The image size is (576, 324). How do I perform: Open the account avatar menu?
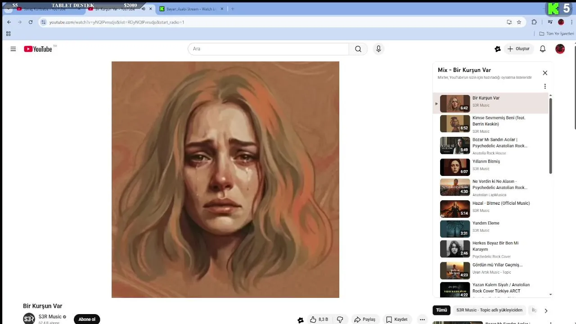[560, 49]
